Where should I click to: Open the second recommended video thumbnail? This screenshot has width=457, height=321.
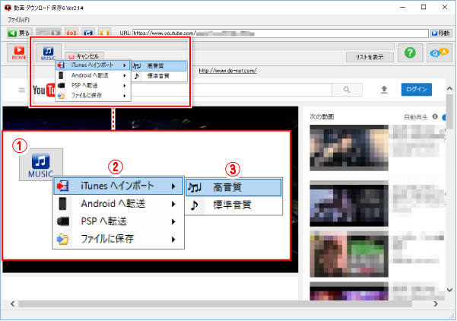tap(349, 203)
